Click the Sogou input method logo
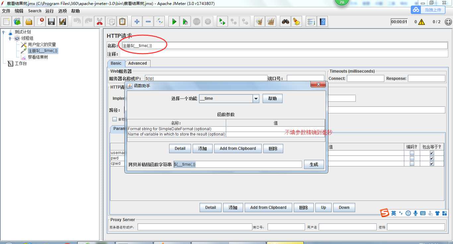This screenshot has height=244, width=453. [x=384, y=213]
